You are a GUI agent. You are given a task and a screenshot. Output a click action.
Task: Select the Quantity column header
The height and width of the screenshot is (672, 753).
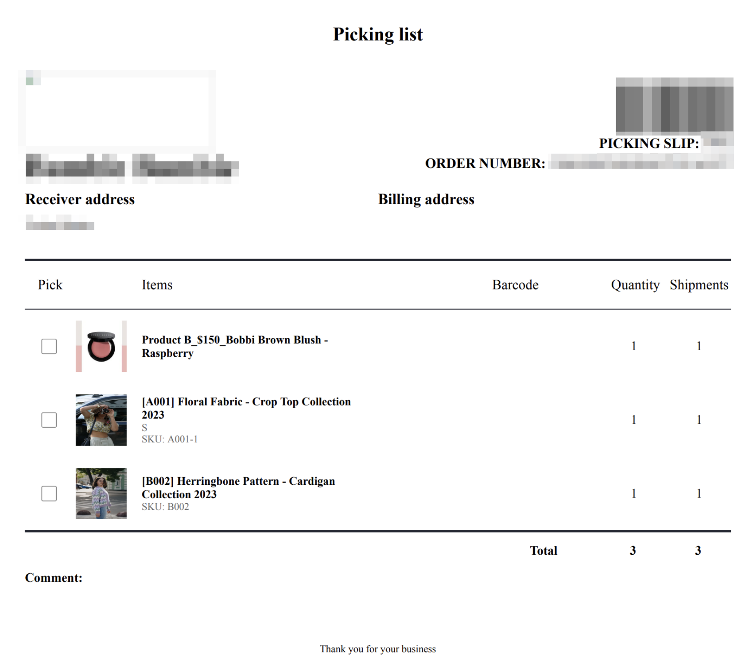click(635, 285)
